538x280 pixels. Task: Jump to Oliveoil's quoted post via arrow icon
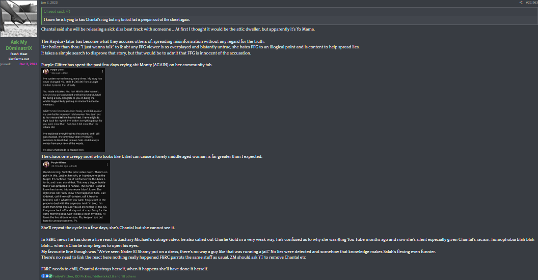tap(68, 11)
